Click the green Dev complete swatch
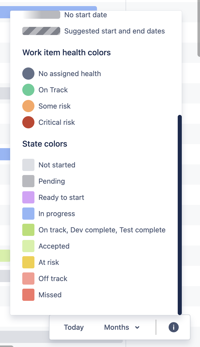The image size is (200, 347). click(x=28, y=230)
